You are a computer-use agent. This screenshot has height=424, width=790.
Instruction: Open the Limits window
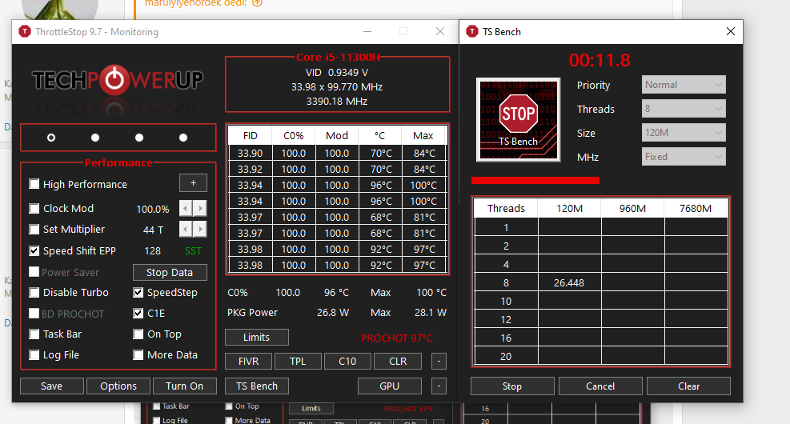(256, 338)
